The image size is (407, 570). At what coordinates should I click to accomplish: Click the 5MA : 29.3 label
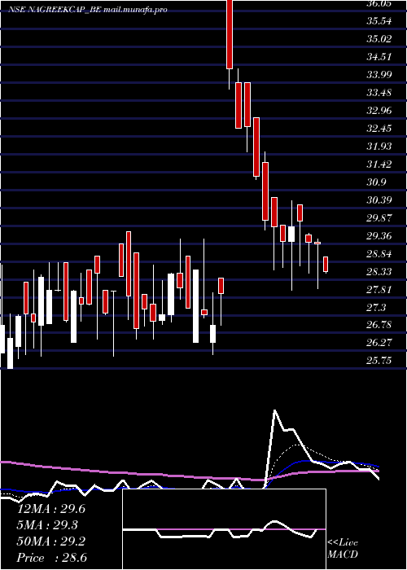(47, 525)
